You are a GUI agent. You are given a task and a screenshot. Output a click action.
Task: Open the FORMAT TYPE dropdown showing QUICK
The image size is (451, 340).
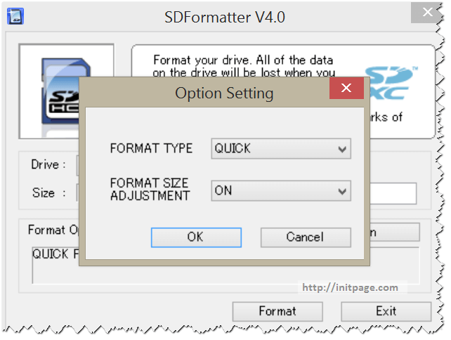(281, 148)
